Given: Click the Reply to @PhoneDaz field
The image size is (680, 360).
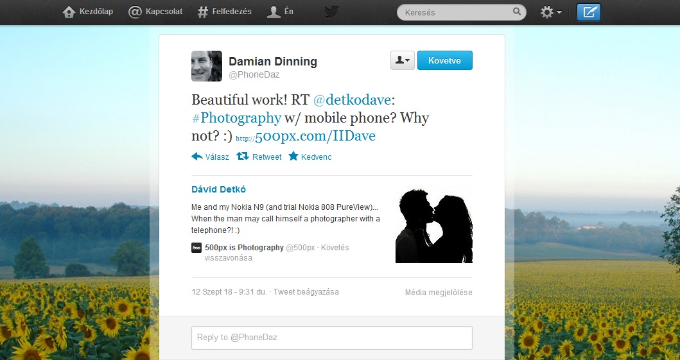Looking at the screenshot, I should click(331, 338).
